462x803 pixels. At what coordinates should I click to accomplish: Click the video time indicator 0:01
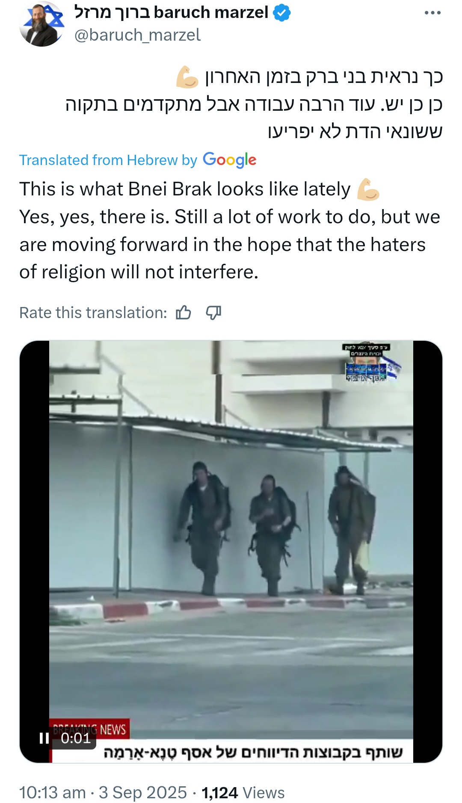(76, 738)
